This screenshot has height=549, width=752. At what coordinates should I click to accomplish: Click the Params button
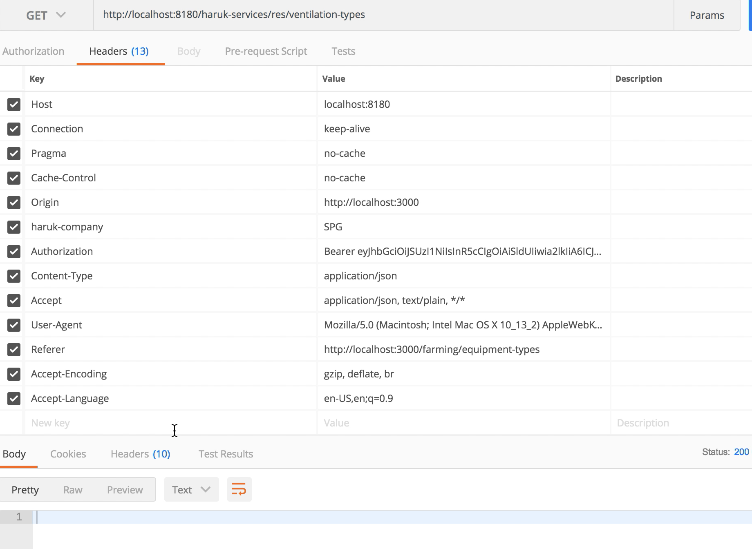click(x=707, y=16)
